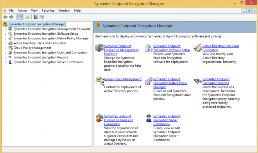
Task: Expand the Native Policy Manager tree node
Action: click(x=5, y=39)
